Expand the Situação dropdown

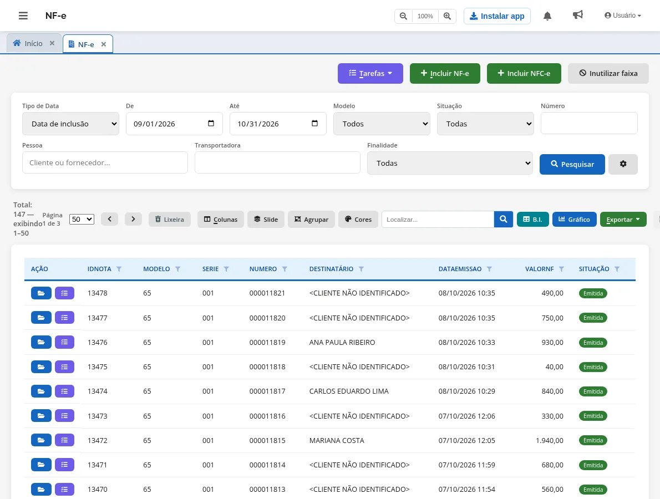tap(485, 124)
